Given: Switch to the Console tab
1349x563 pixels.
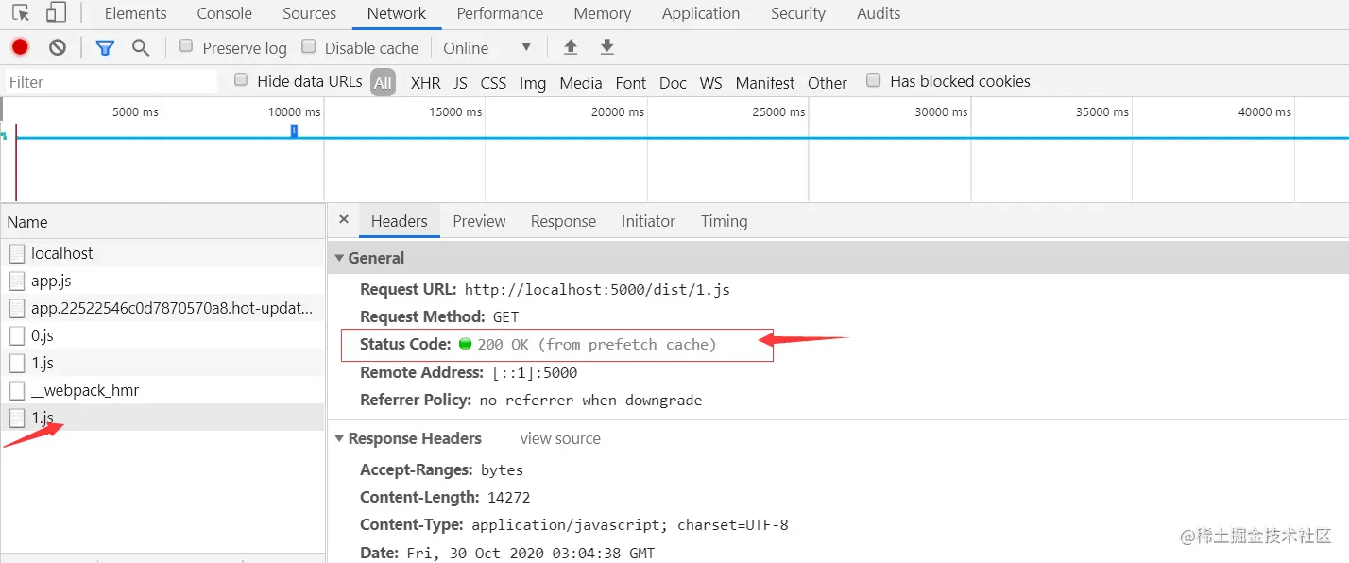Looking at the screenshot, I should [x=224, y=13].
